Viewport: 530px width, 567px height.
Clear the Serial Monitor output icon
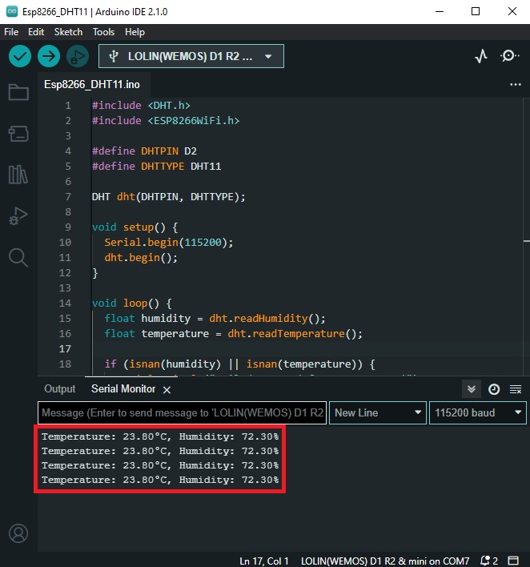pos(515,389)
